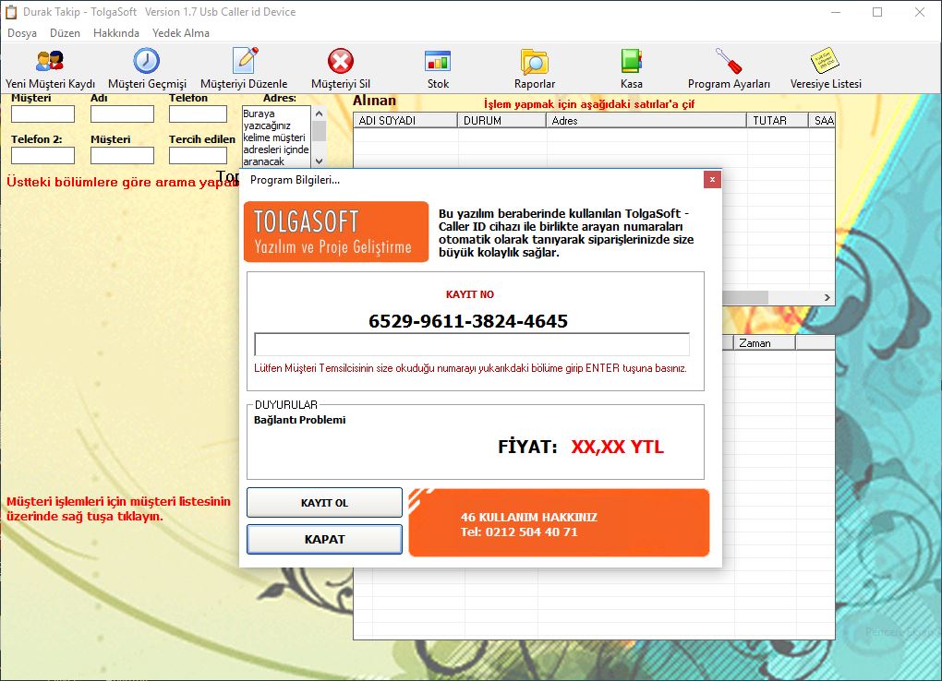Click the KAYIT NO label

(x=470, y=294)
